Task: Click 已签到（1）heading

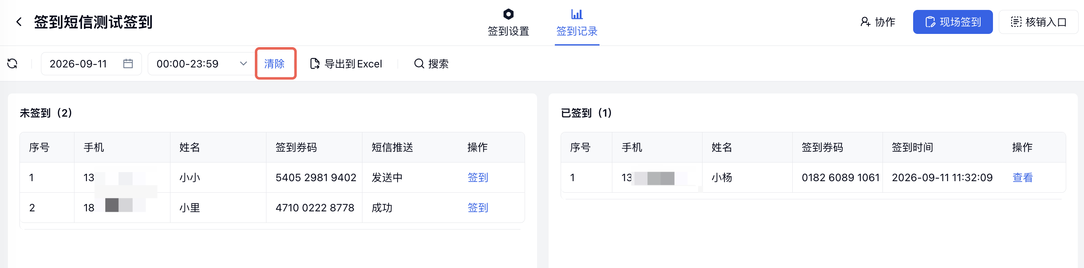Action: coord(586,113)
